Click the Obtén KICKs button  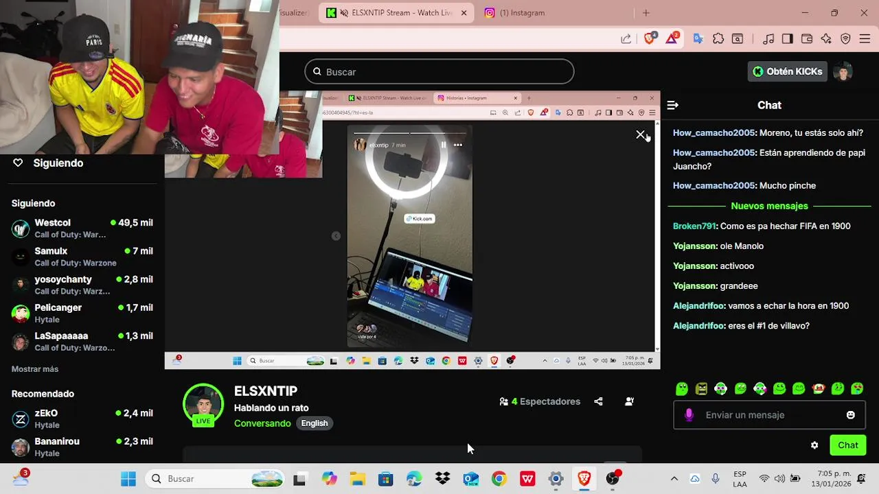click(788, 71)
